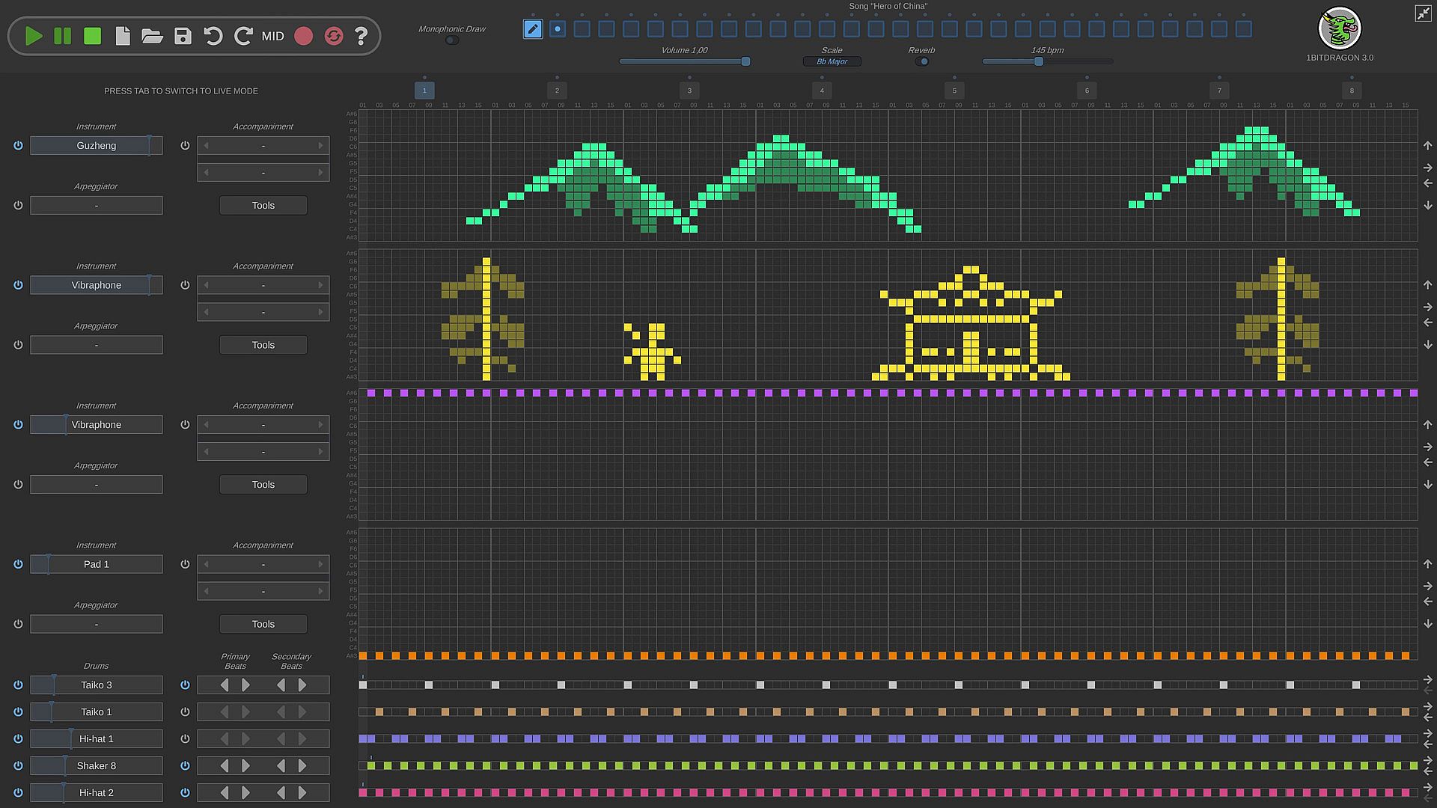The width and height of the screenshot is (1437, 808).
Task: Click the 1BITDRAGON dragon logo
Action: 1339,28
